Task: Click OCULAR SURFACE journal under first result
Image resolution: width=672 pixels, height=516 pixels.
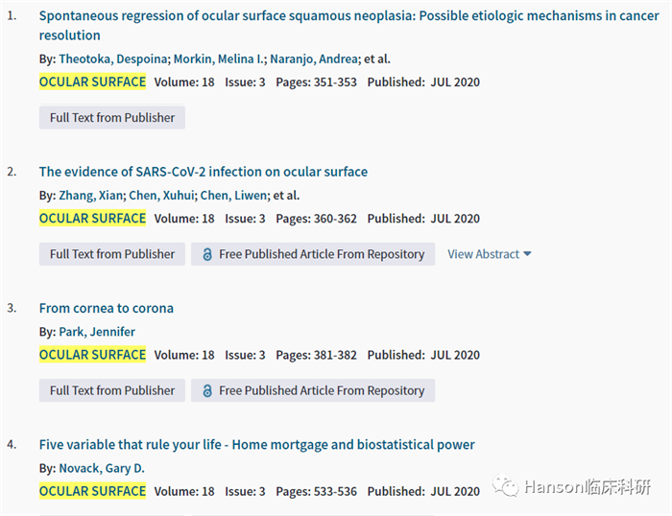Action: [92, 82]
